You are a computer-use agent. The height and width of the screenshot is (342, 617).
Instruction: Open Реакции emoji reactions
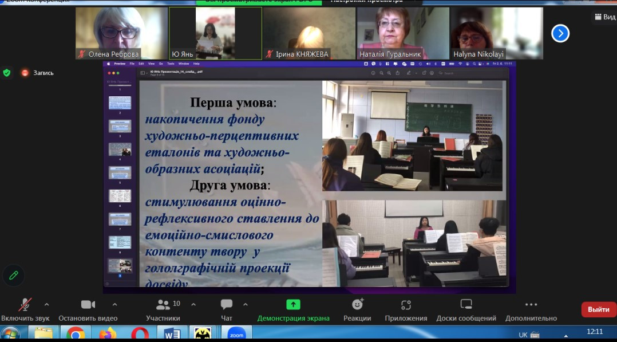click(357, 310)
